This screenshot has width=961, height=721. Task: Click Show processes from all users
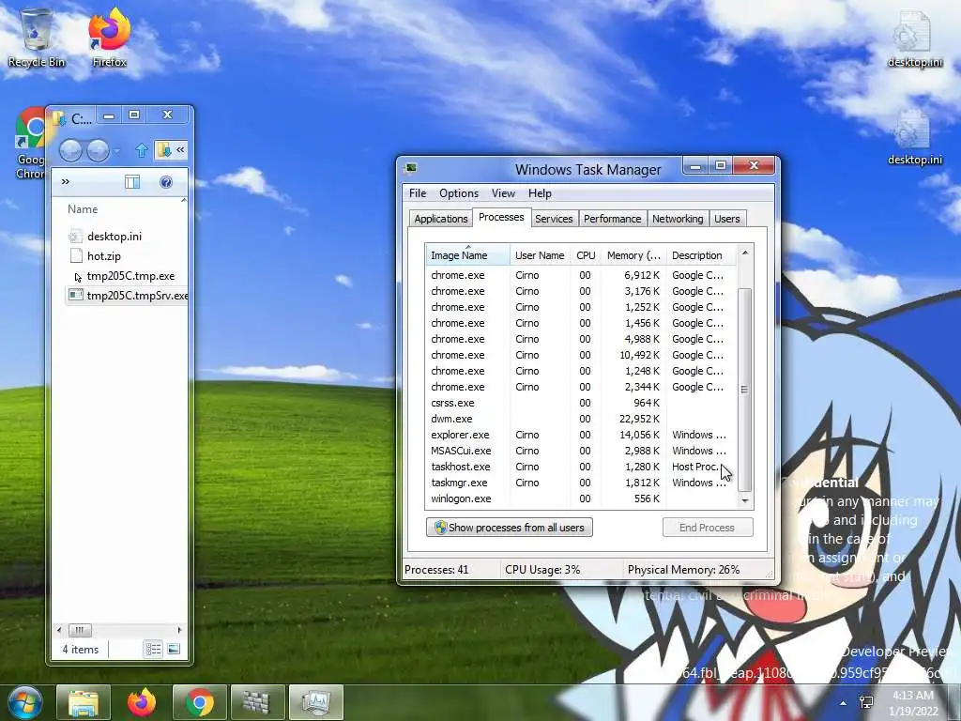pos(510,528)
